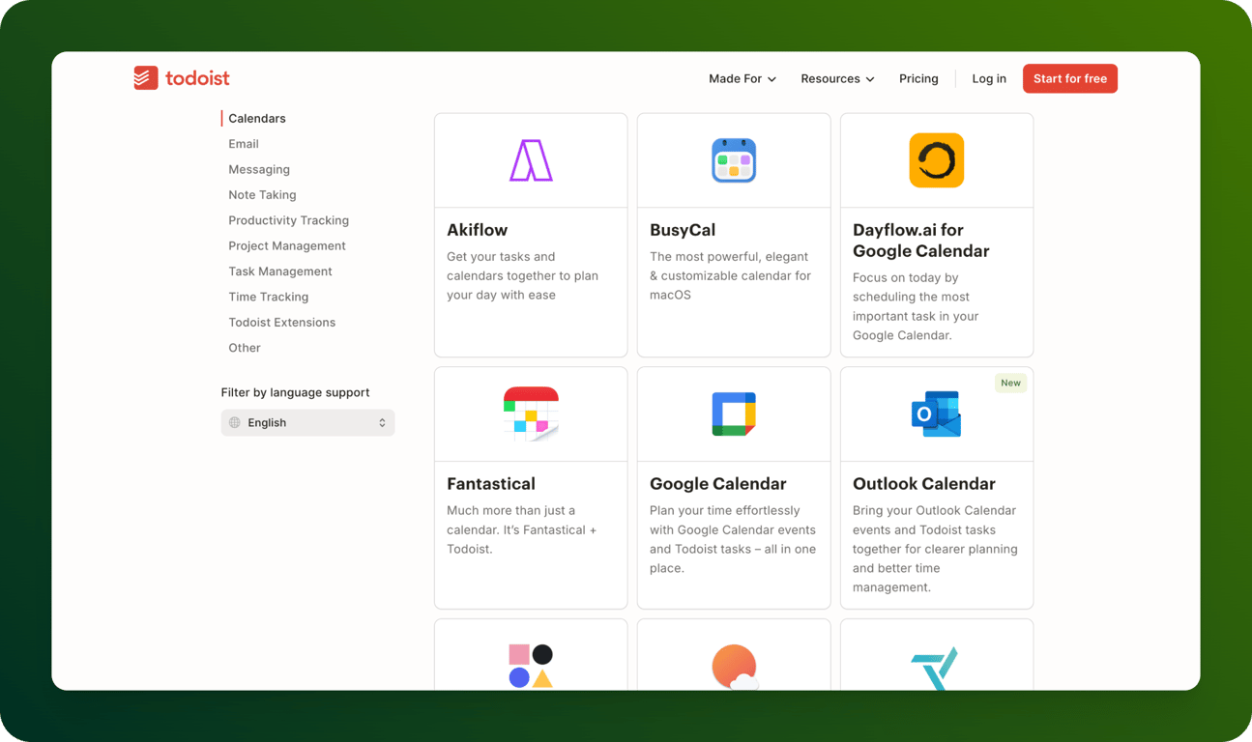Open the English language filter selector
This screenshot has height=742, width=1252.
tap(307, 422)
